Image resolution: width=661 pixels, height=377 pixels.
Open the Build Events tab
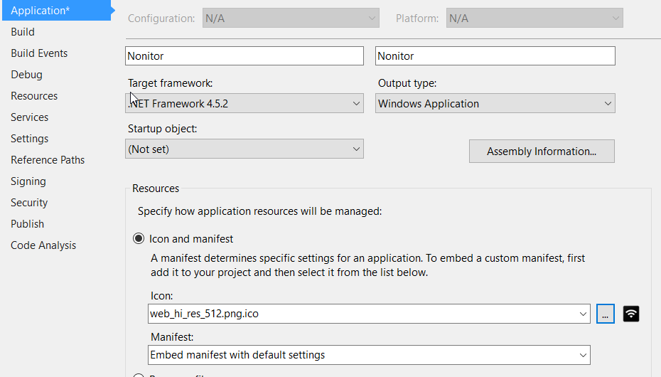(39, 53)
